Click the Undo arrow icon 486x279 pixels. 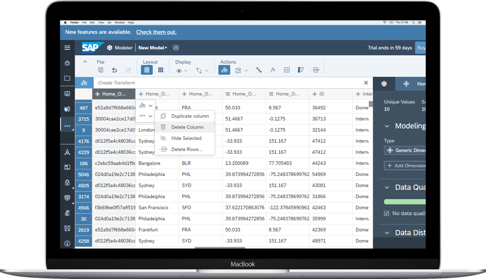point(114,70)
